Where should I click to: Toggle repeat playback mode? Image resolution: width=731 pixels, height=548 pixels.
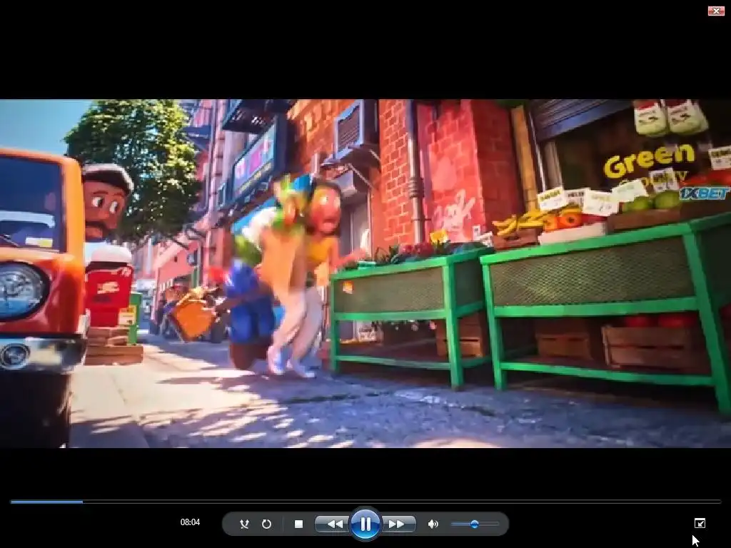[267, 524]
